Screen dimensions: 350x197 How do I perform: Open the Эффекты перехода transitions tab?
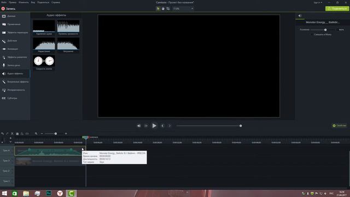click(15, 32)
